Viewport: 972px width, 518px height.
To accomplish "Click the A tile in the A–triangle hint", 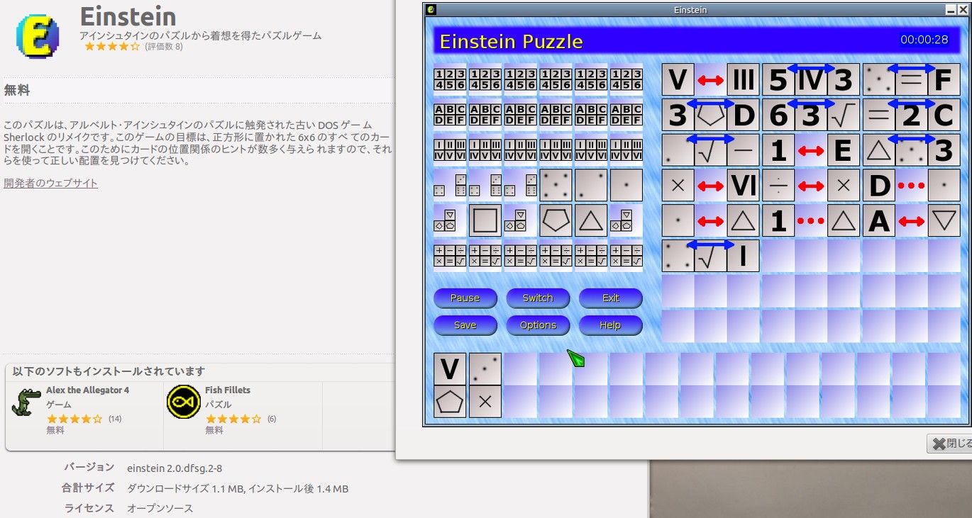I will (879, 221).
